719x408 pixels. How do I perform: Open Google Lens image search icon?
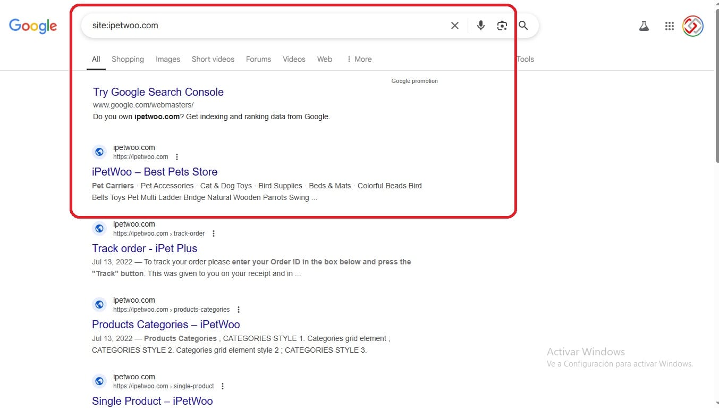(502, 26)
